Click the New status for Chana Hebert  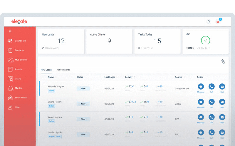[x=83, y=104]
